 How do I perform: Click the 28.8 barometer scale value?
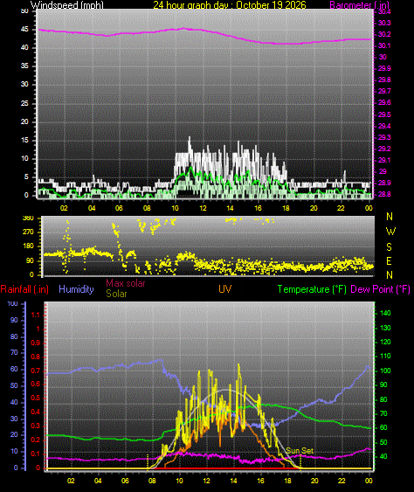click(x=384, y=194)
